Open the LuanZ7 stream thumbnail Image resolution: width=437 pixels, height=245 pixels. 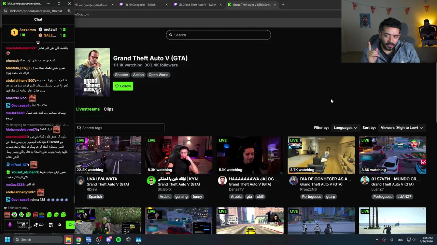(x=392, y=155)
